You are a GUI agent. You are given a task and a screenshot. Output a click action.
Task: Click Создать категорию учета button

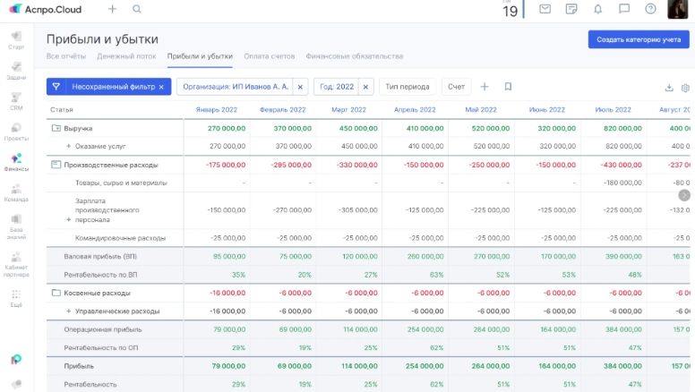(x=639, y=39)
